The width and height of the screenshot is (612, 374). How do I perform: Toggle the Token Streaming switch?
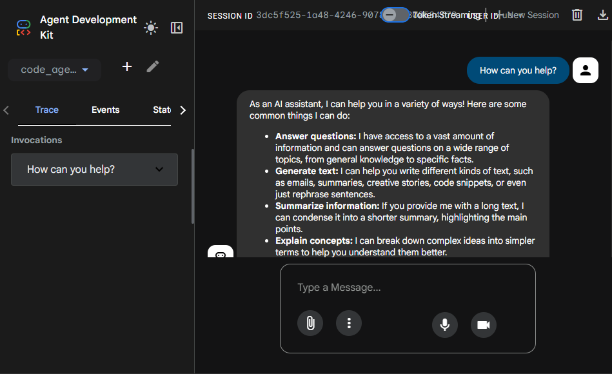394,15
